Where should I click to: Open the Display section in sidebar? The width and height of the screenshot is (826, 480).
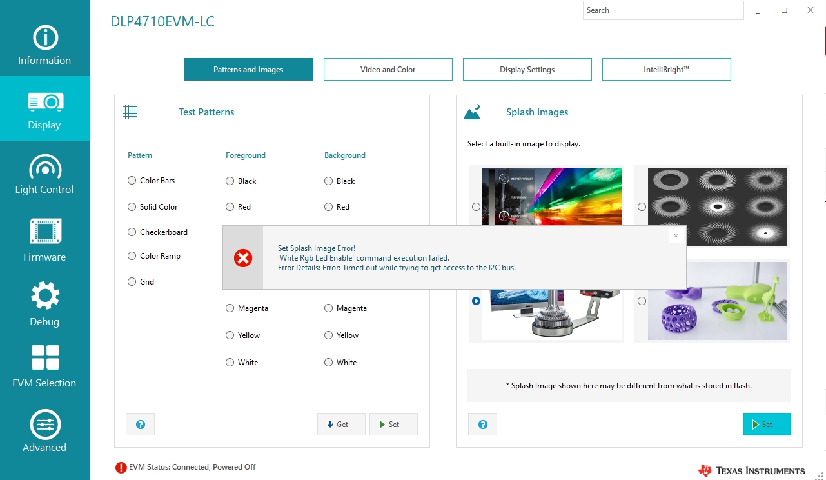[44, 108]
